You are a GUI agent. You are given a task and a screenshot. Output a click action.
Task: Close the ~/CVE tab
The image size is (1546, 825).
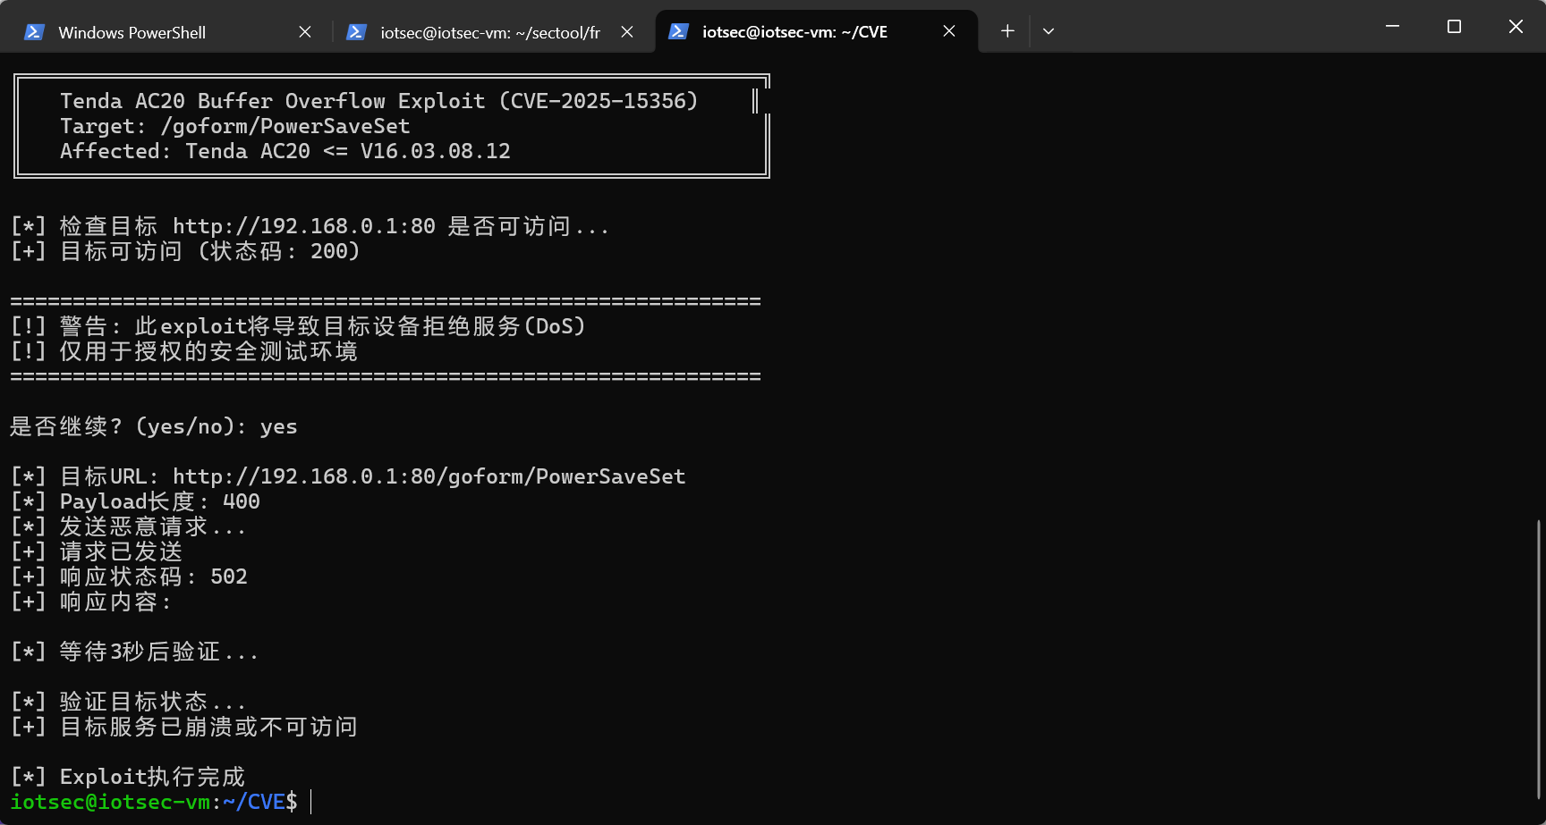[x=949, y=31]
